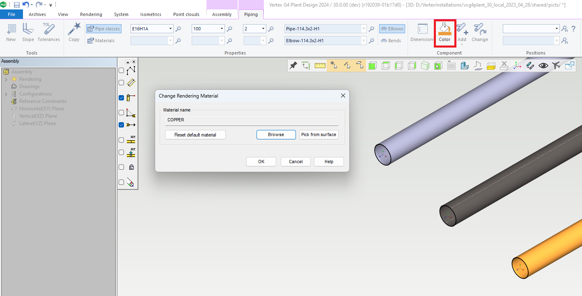582x296 pixels.
Task: Open the eye visibility tool on the toolbar
Action: (543, 65)
